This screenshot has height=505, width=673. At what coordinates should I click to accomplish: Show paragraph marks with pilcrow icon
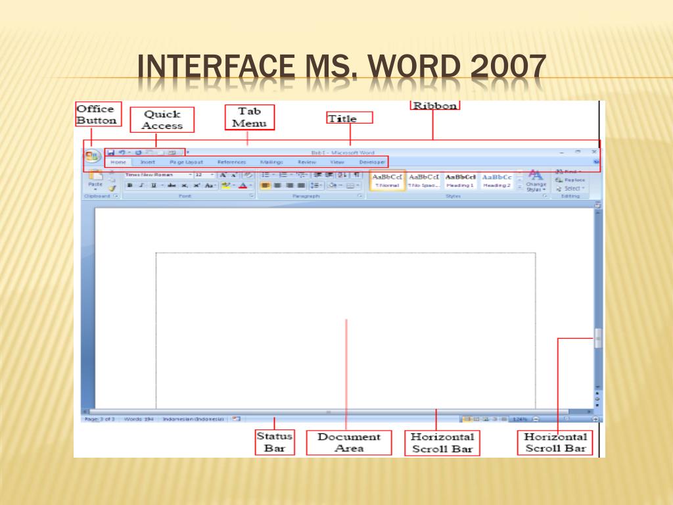pyautogui.click(x=356, y=175)
